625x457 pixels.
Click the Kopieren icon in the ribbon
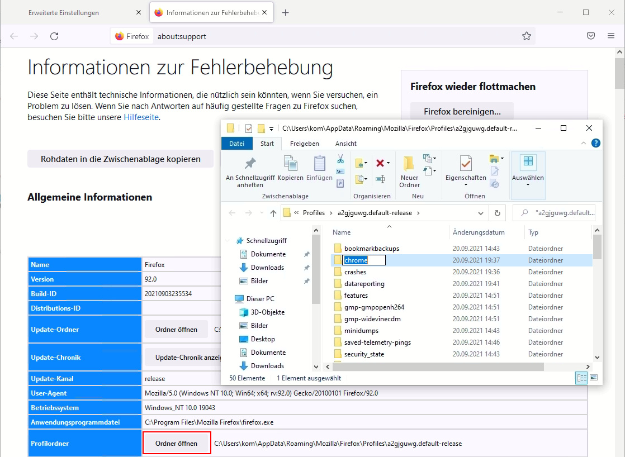[290, 168]
